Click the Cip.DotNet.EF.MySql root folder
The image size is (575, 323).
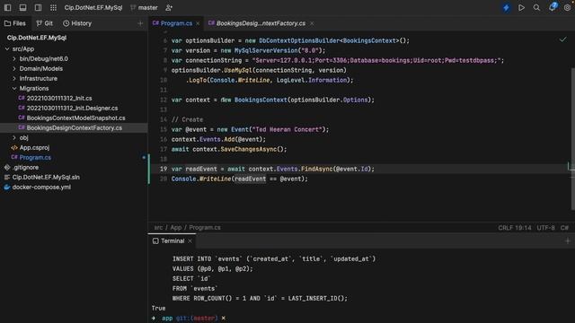click(x=37, y=38)
